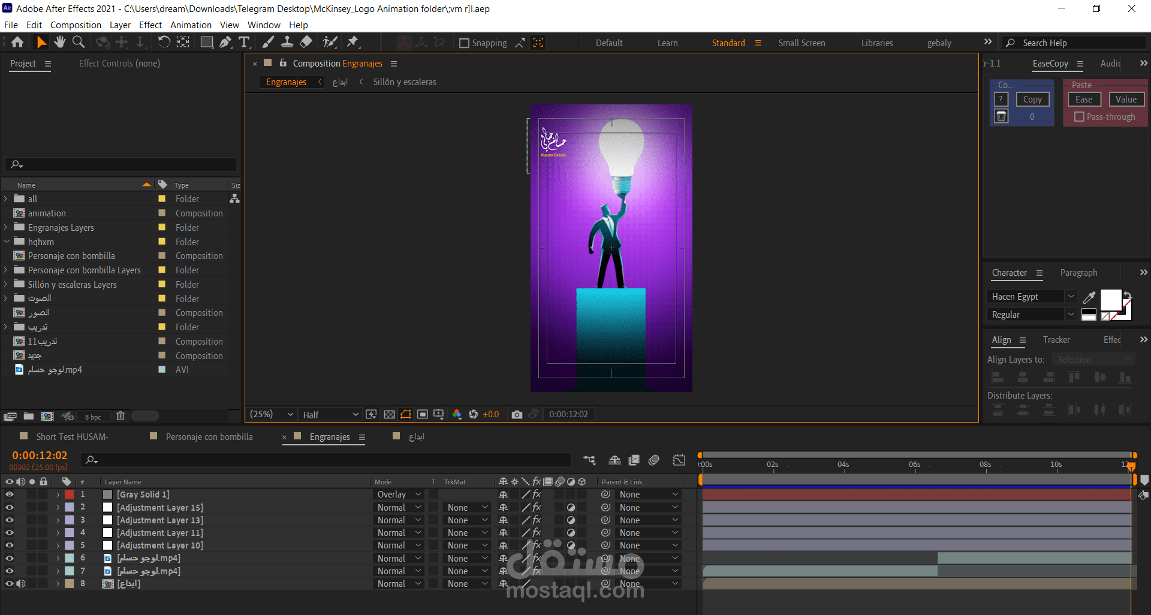Image resolution: width=1151 pixels, height=615 pixels.
Task: Select the Eraser tool
Action: click(x=306, y=42)
